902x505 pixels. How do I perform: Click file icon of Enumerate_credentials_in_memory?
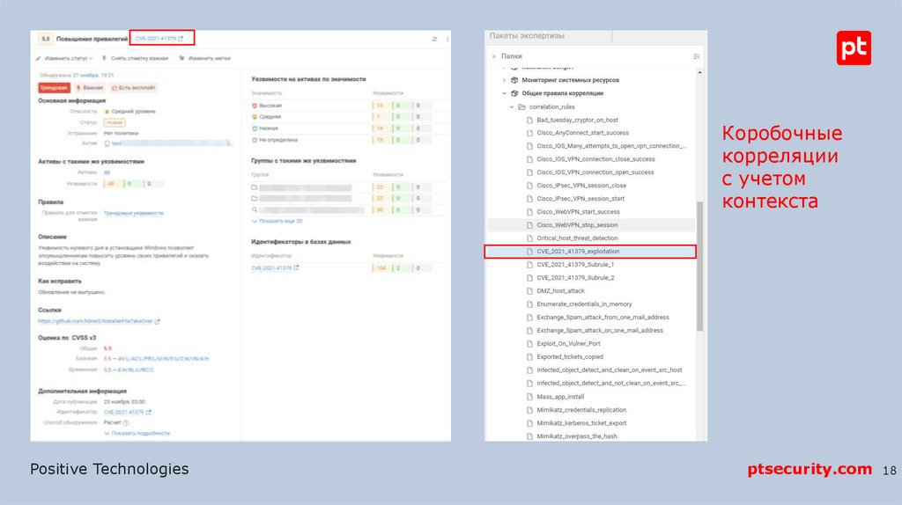tap(529, 304)
